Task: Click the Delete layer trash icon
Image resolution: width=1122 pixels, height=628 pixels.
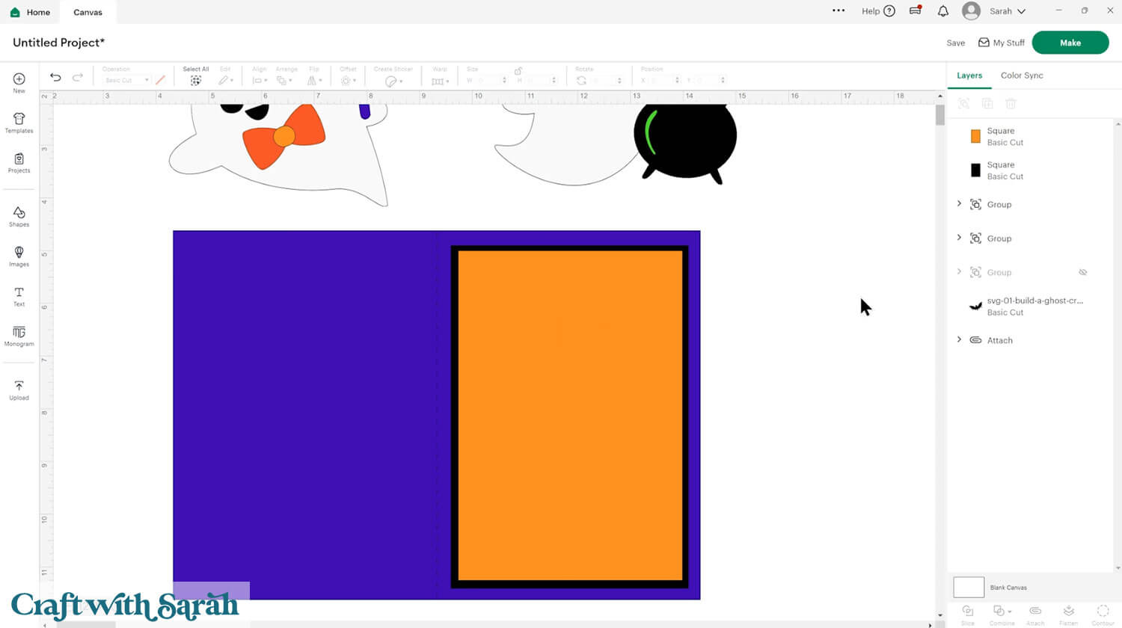Action: (1011, 104)
